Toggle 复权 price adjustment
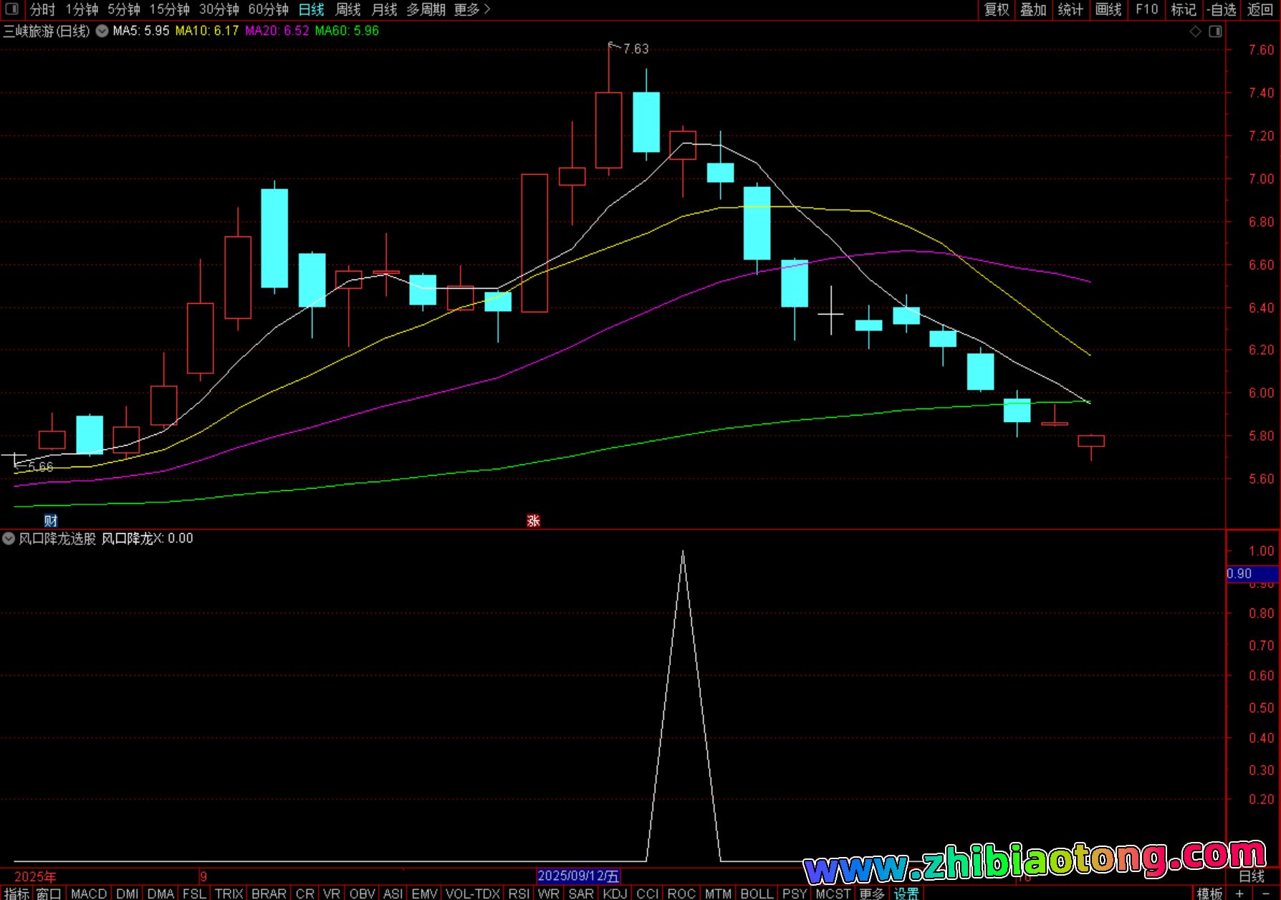The height and width of the screenshot is (900, 1281). click(x=996, y=9)
